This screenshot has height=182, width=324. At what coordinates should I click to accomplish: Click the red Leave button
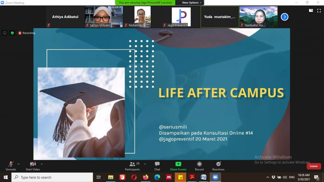pos(314,166)
